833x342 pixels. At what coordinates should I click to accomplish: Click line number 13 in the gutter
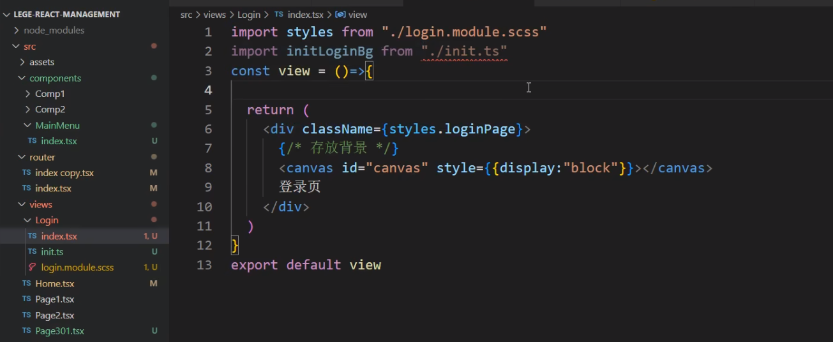click(x=204, y=265)
